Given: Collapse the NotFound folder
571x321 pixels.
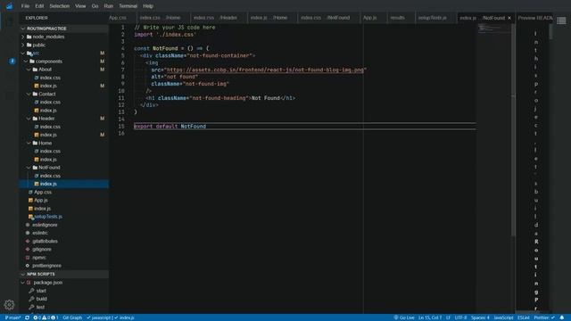Looking at the screenshot, I should (29, 168).
